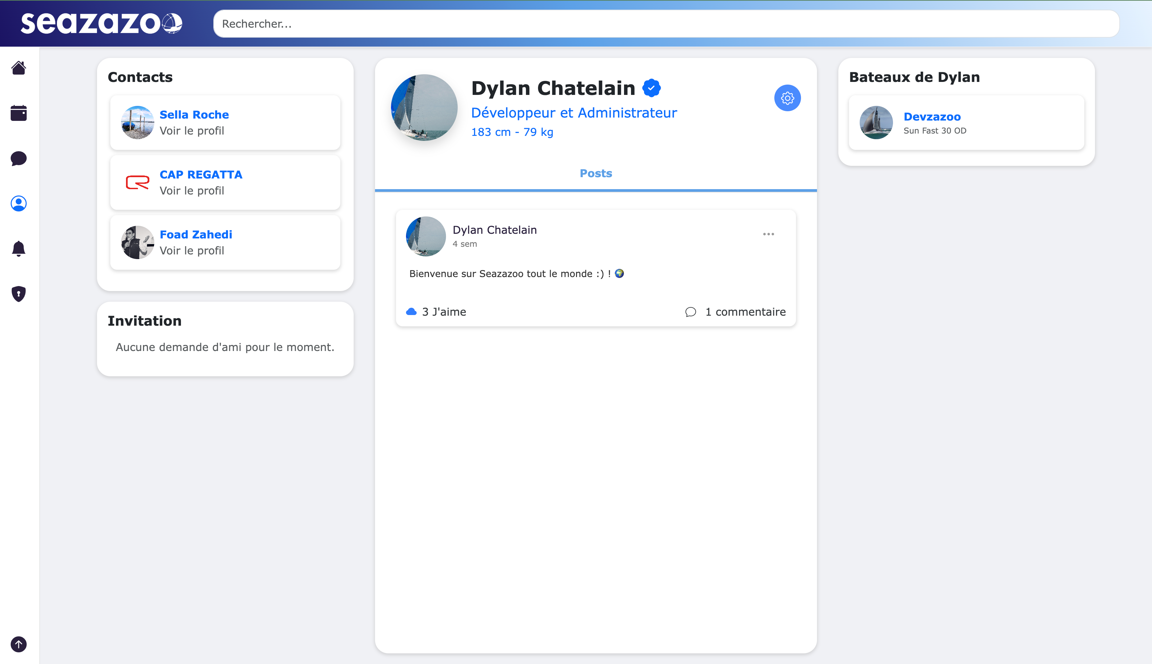The width and height of the screenshot is (1152, 664).
Task: Click the scroll-to-top arrow icon
Action: point(18,644)
